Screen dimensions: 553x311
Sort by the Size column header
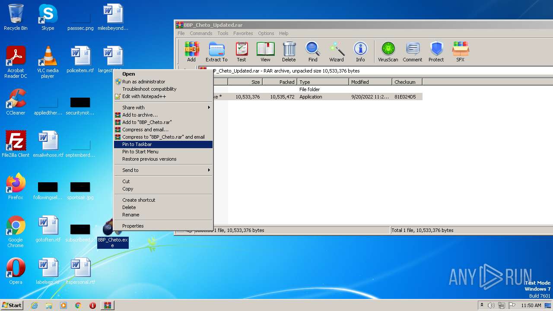(x=245, y=82)
